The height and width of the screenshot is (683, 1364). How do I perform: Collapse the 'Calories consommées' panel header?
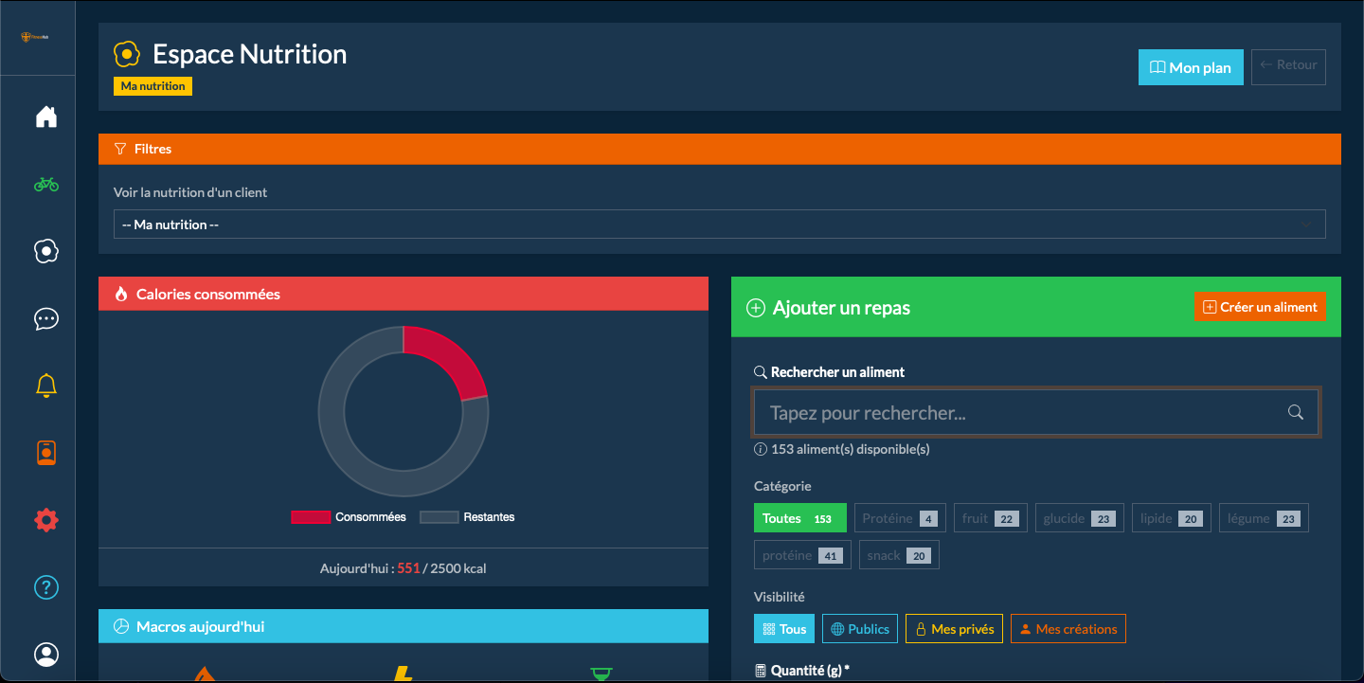[403, 294]
